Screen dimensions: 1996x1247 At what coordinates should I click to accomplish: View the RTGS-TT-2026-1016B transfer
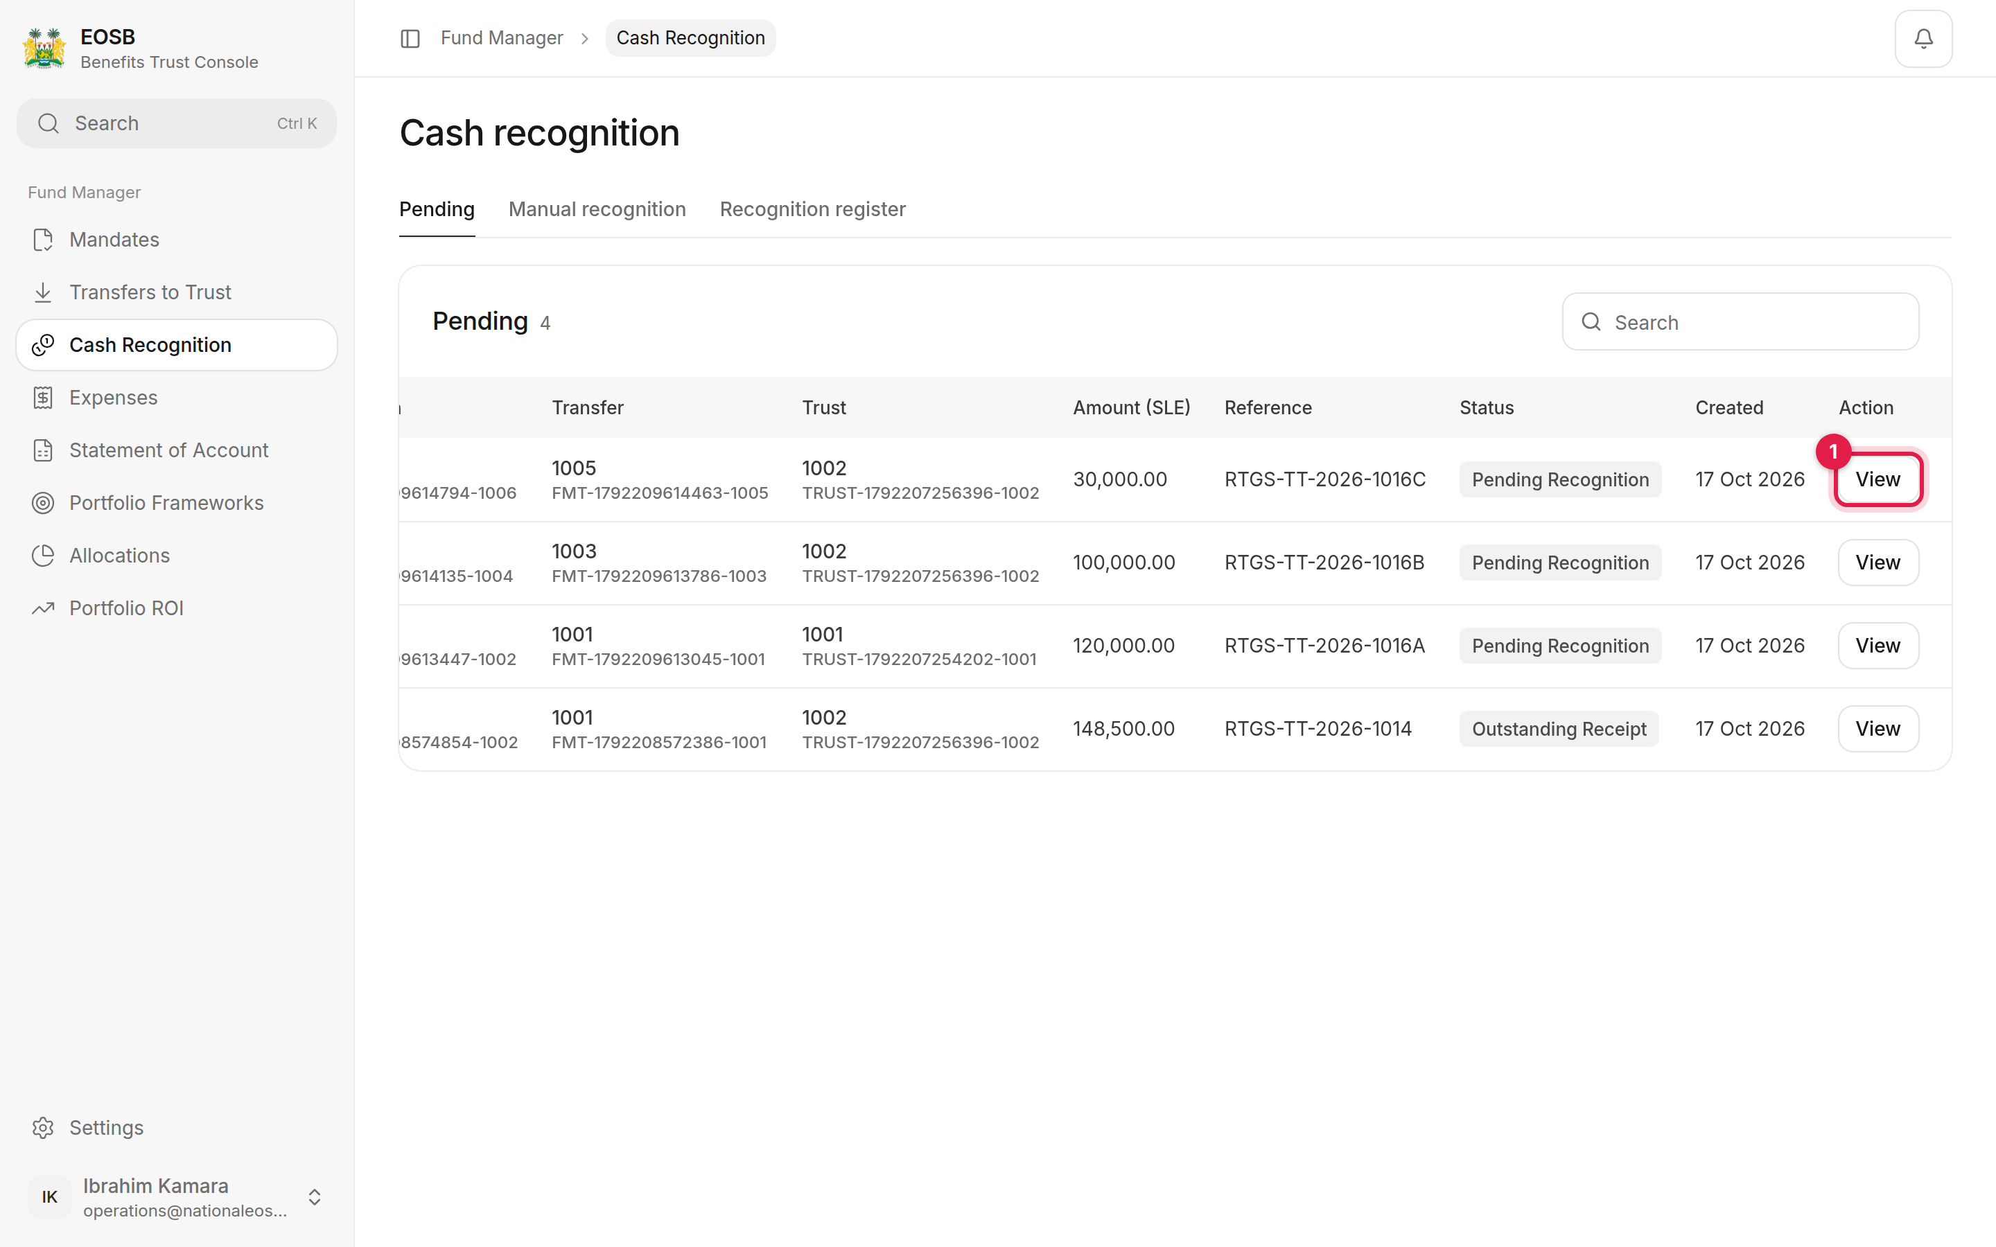pyautogui.click(x=1878, y=563)
